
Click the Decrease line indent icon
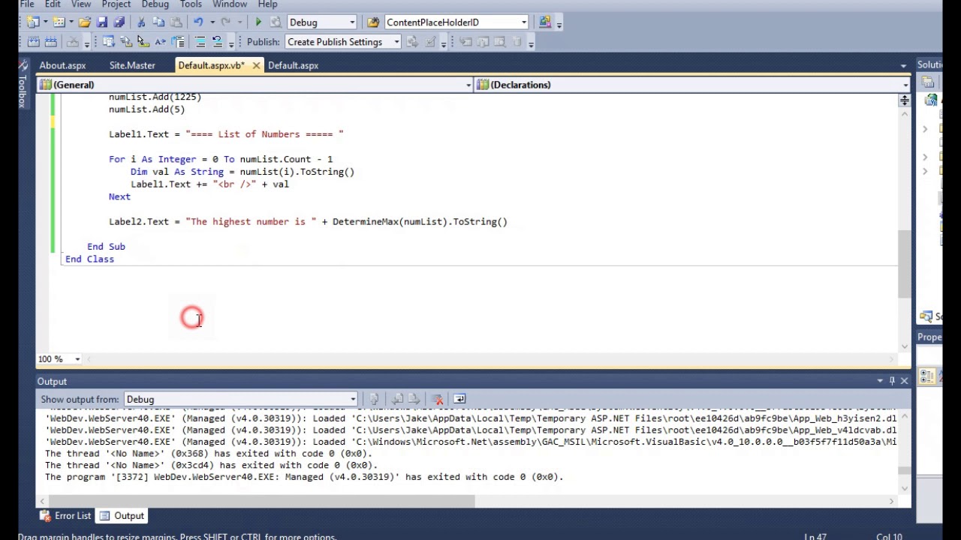click(x=178, y=42)
